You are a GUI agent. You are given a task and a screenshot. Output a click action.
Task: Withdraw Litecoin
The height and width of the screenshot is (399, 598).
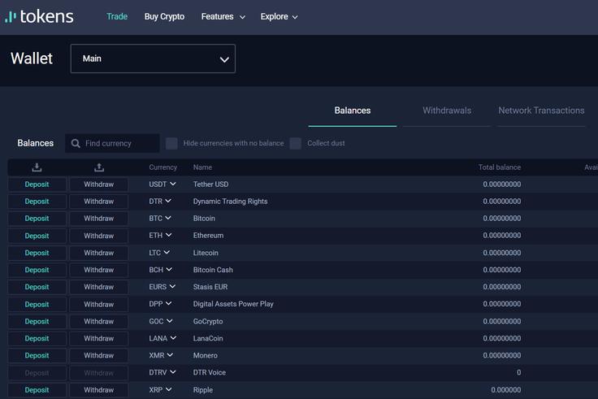click(99, 253)
